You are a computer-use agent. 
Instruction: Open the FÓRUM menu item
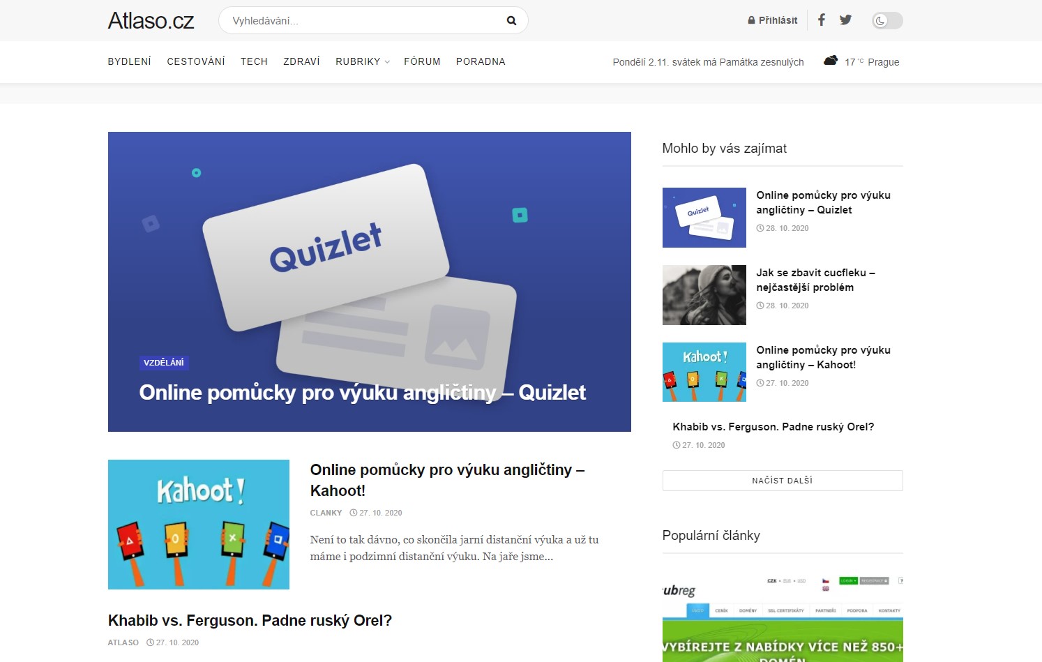[x=422, y=61]
